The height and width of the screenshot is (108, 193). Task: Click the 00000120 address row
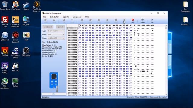click(73, 71)
